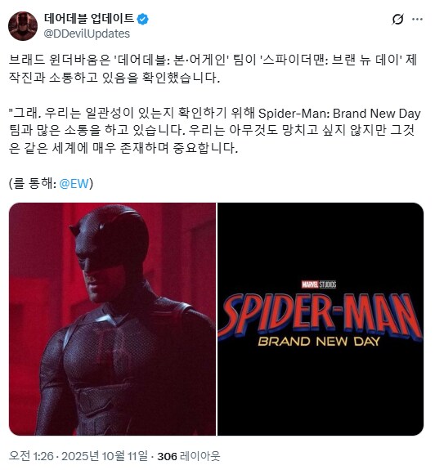
Task: Click the 레이아웃 label next to 306
Action: click(200, 456)
